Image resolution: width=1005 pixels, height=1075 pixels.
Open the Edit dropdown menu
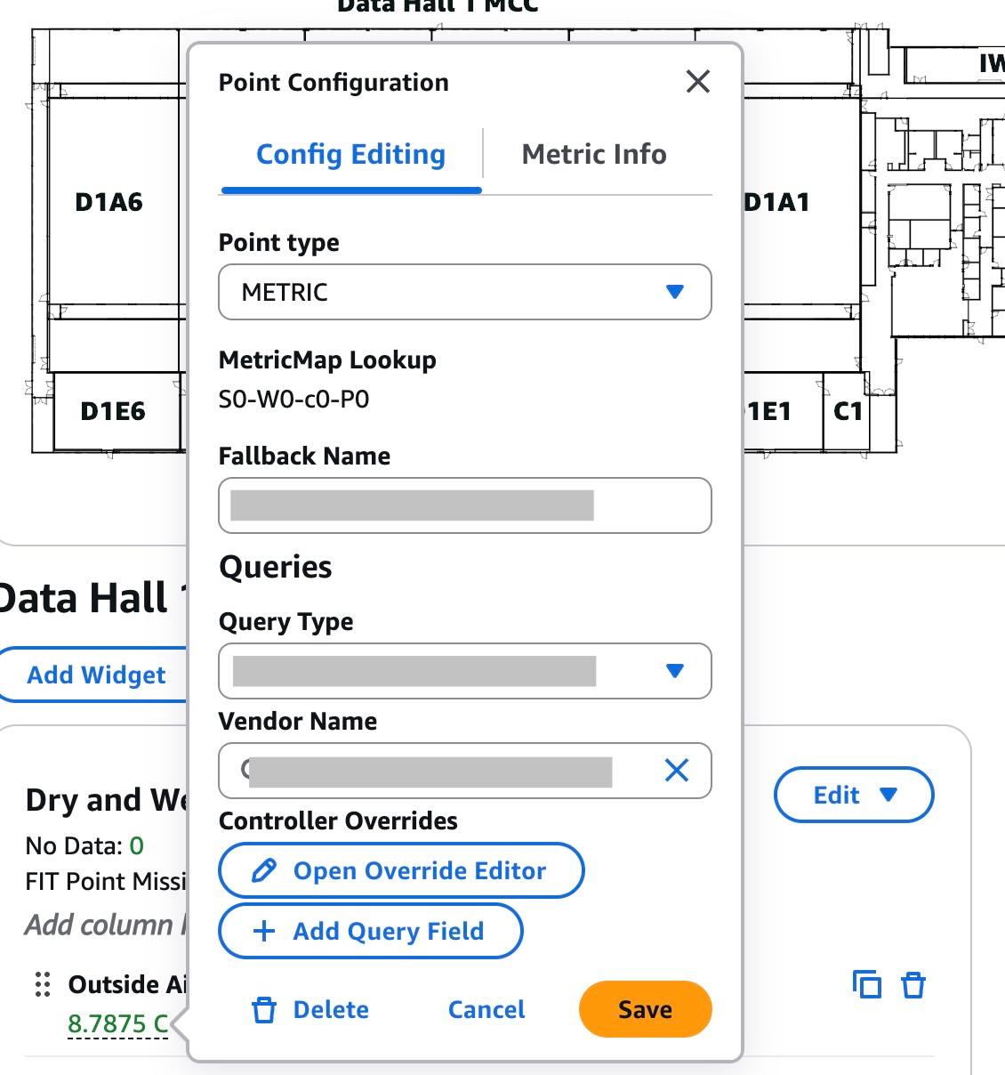click(x=854, y=795)
